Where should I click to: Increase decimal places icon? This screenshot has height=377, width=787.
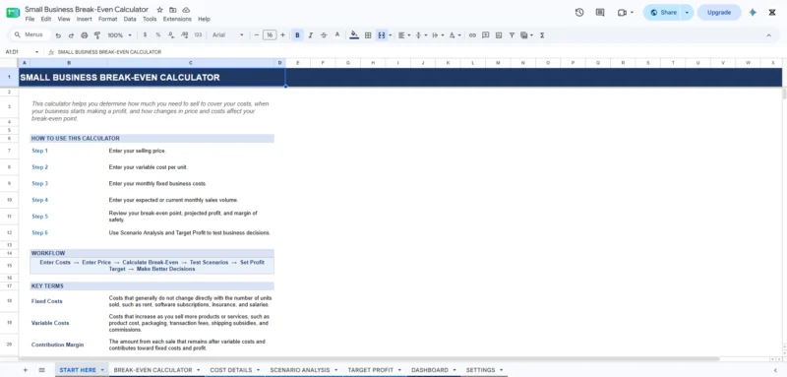(184, 35)
